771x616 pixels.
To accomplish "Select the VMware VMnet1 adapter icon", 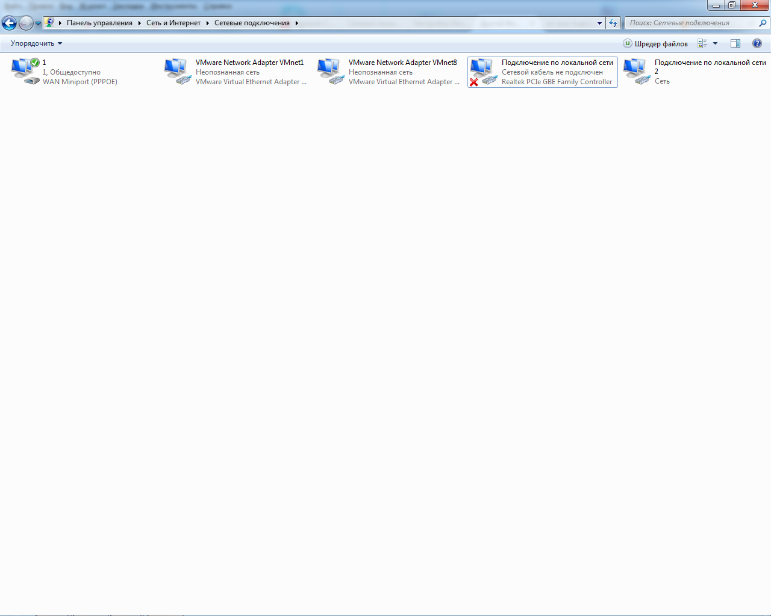I will coord(178,71).
